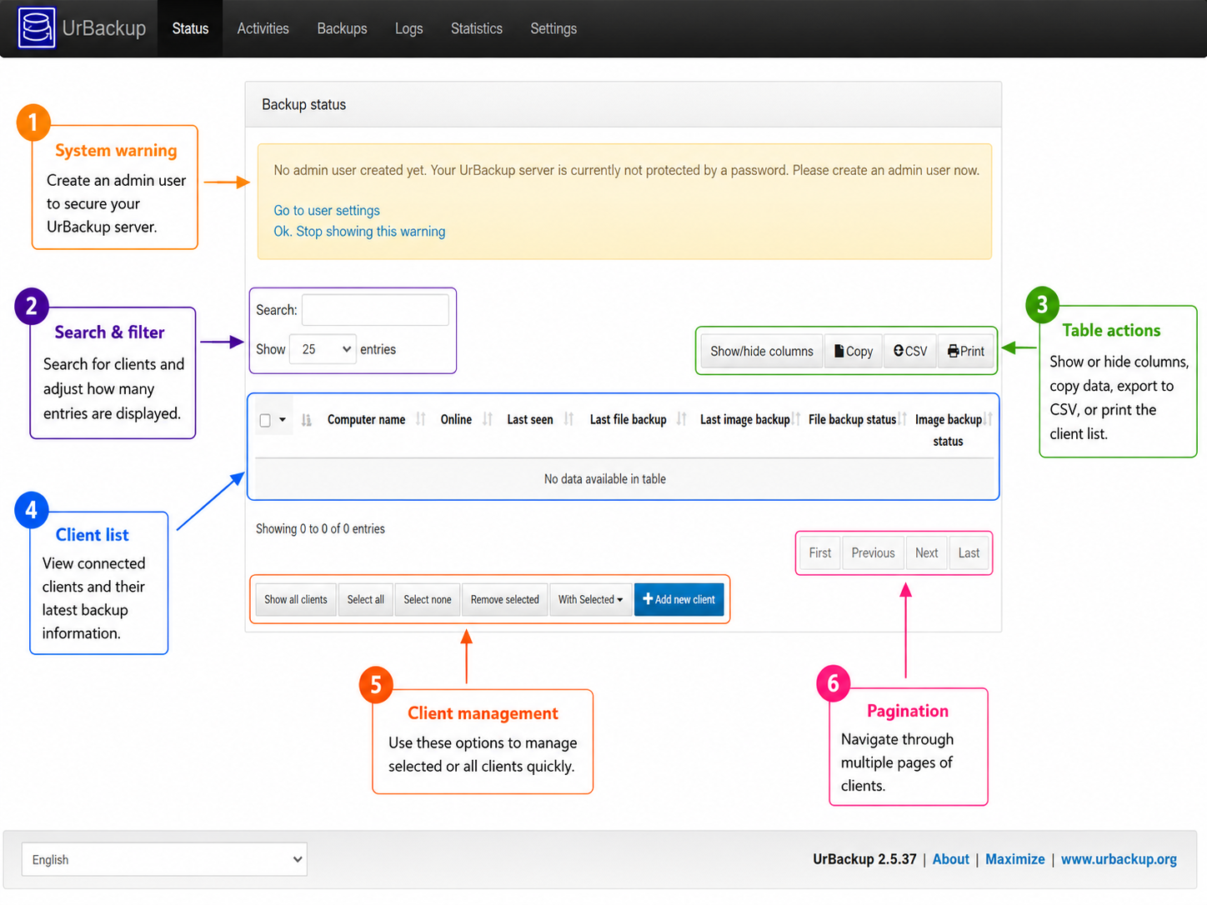Click Add new client button
Screen dimensions: 1207x905
[x=679, y=599]
